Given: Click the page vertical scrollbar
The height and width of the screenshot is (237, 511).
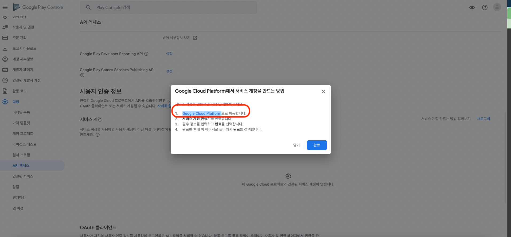Looking at the screenshot, I should [x=505, y=157].
